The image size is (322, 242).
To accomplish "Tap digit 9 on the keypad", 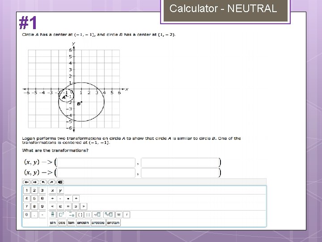I will coord(42,207).
